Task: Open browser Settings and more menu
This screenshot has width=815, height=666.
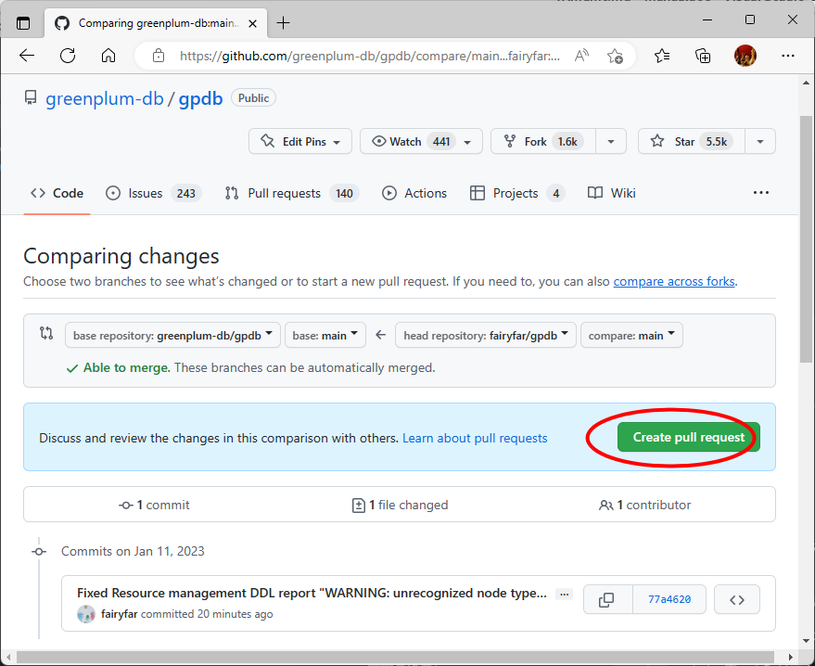Action: pos(788,56)
